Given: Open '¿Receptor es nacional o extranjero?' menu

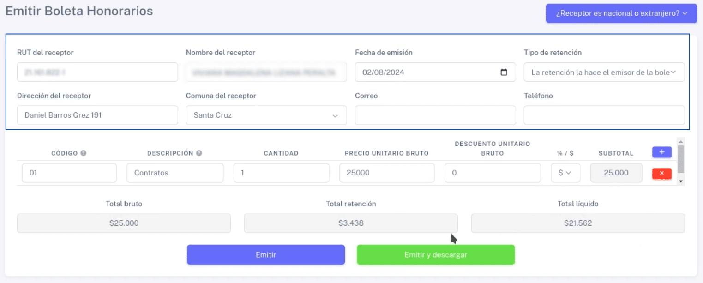Looking at the screenshot, I should (x=621, y=13).
